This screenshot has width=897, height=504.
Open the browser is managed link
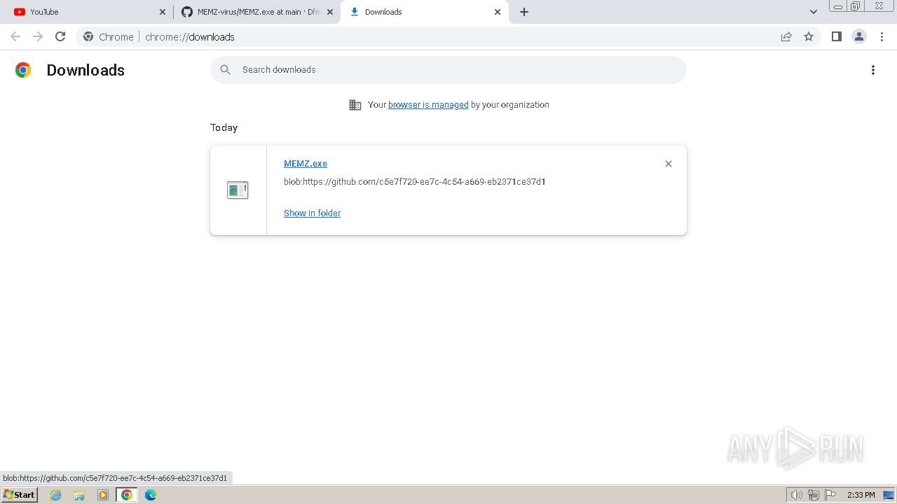(428, 105)
